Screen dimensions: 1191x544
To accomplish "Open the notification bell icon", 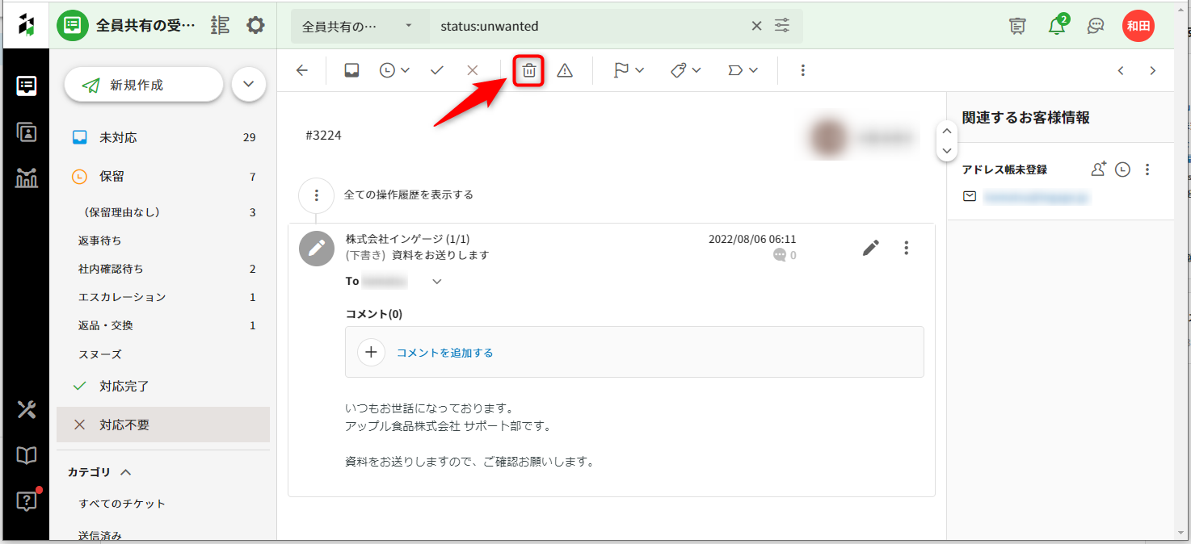I will click(1056, 26).
